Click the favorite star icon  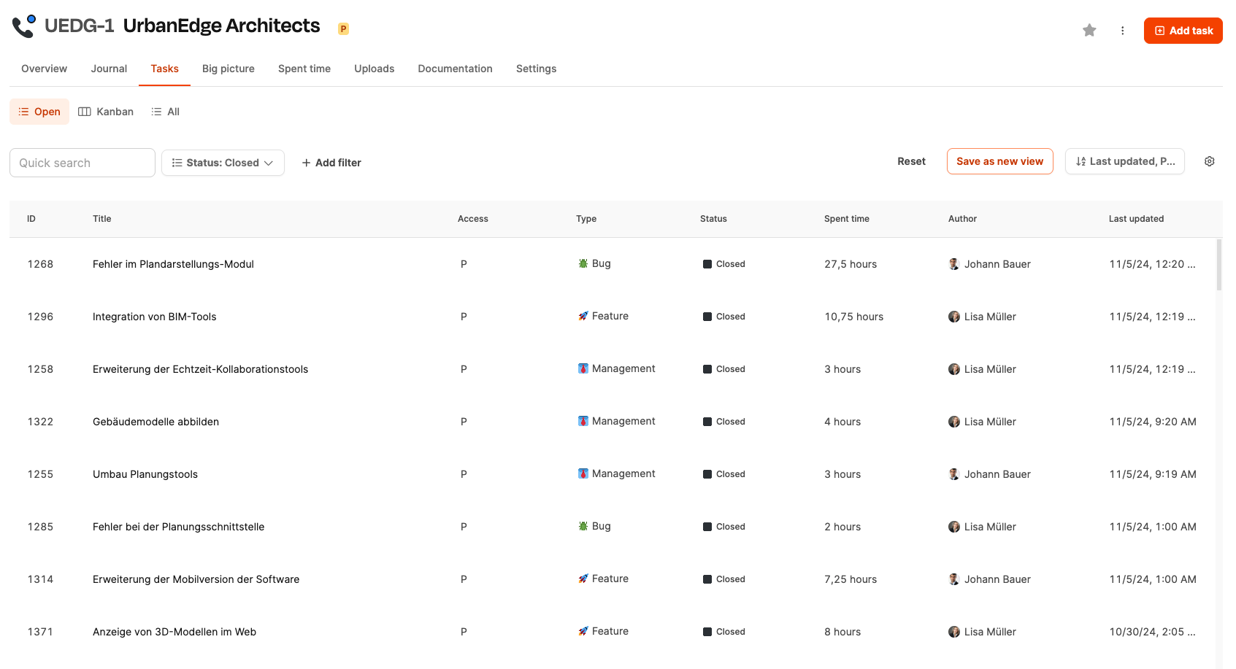coord(1089,30)
